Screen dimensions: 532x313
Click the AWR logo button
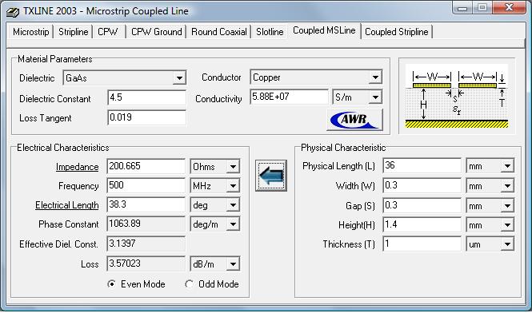[355, 119]
